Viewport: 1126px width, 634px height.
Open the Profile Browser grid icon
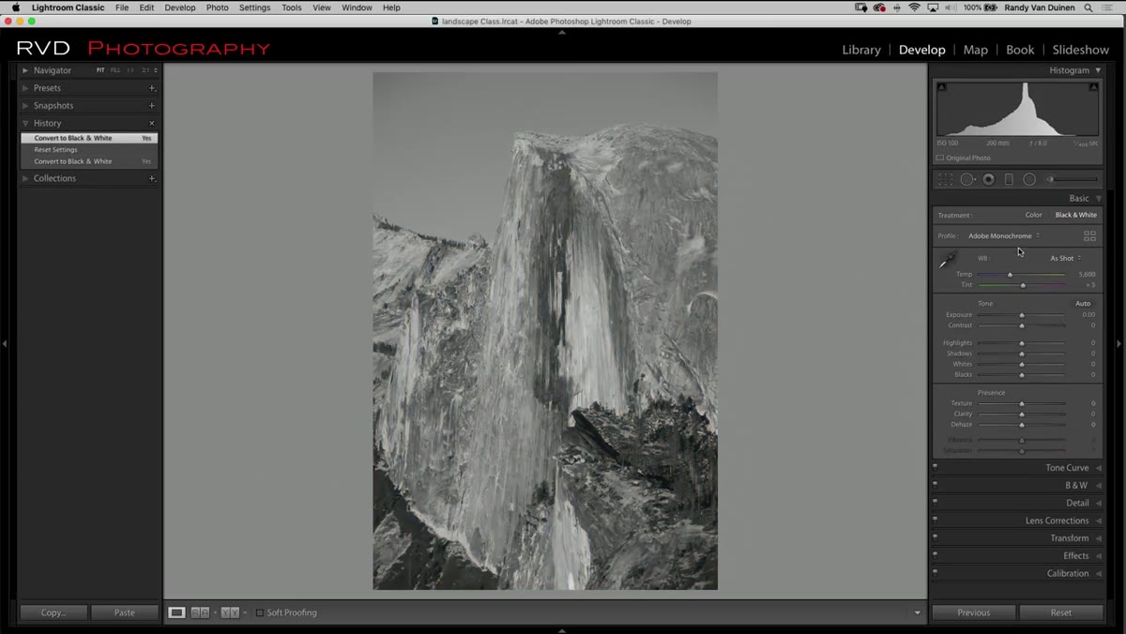1089,236
